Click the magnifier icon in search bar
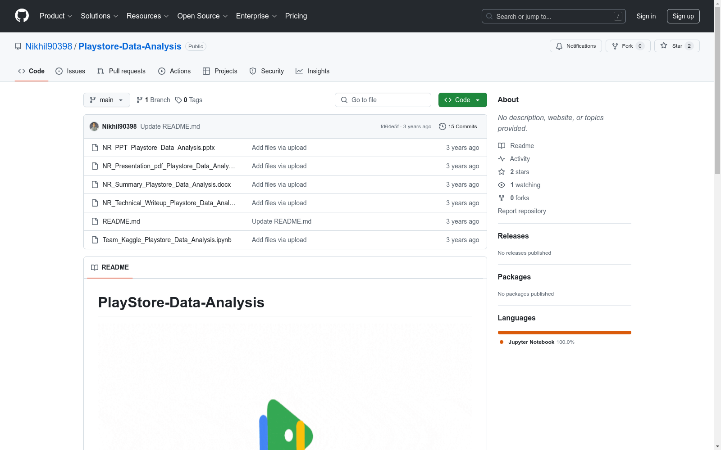The image size is (721, 450). tap(489, 16)
